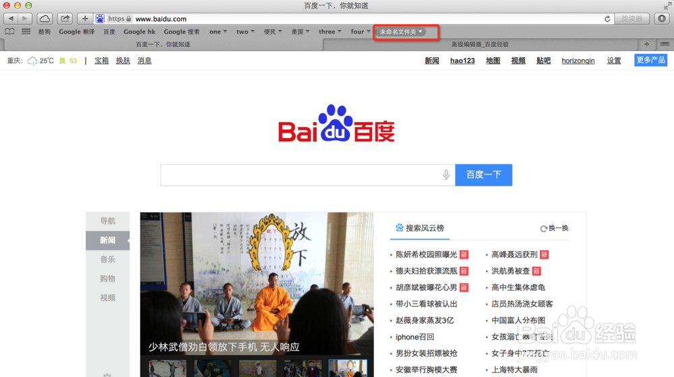Open the Google hk bookmark
The image size is (674, 377).
[140, 32]
